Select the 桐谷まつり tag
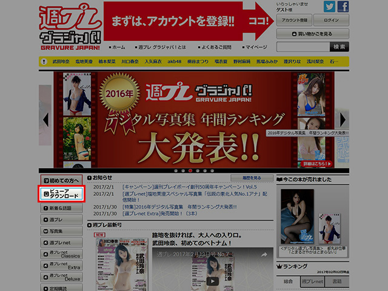The image size is (388, 291). point(198,61)
